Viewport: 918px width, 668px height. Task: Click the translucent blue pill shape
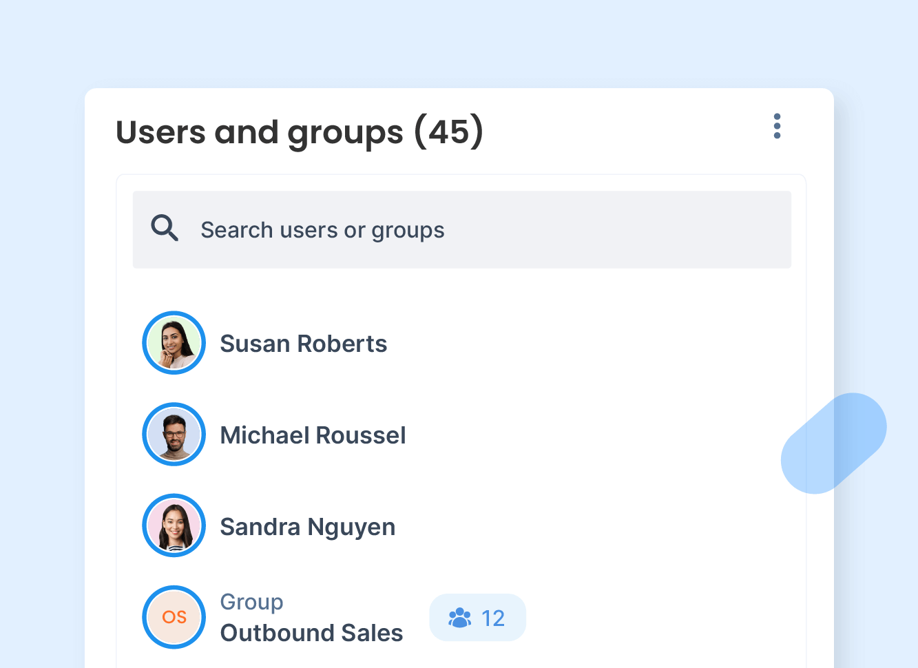coord(833,443)
